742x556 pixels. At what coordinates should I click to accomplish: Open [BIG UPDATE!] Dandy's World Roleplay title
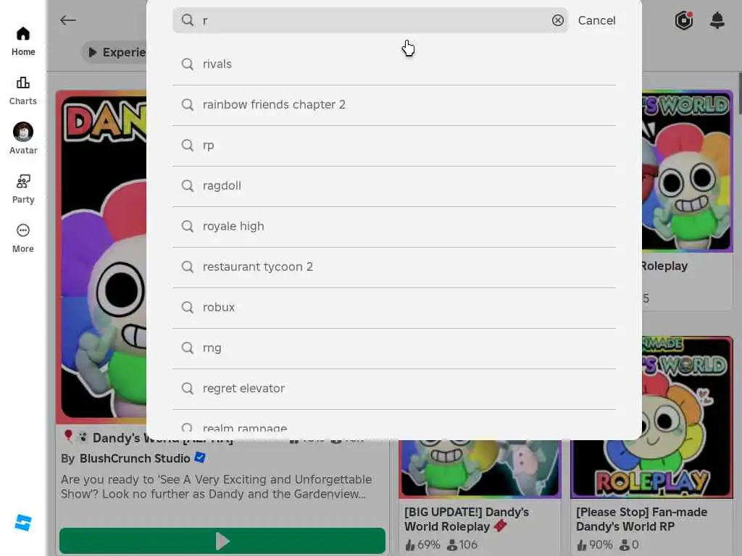pyautogui.click(x=467, y=519)
